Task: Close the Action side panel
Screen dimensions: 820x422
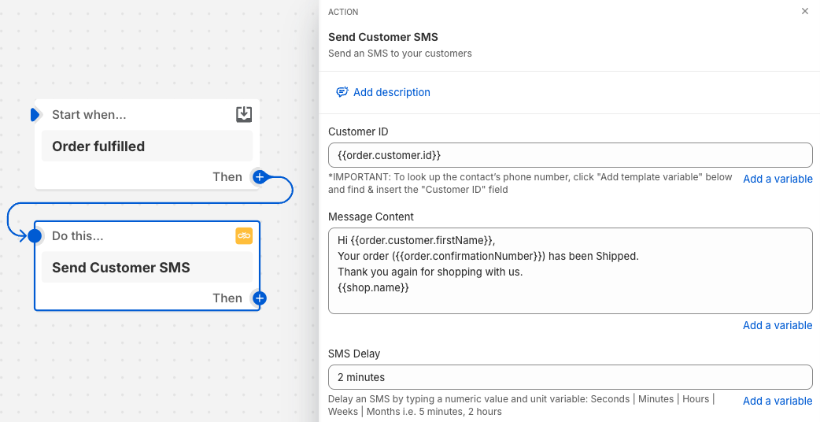Action: point(805,11)
